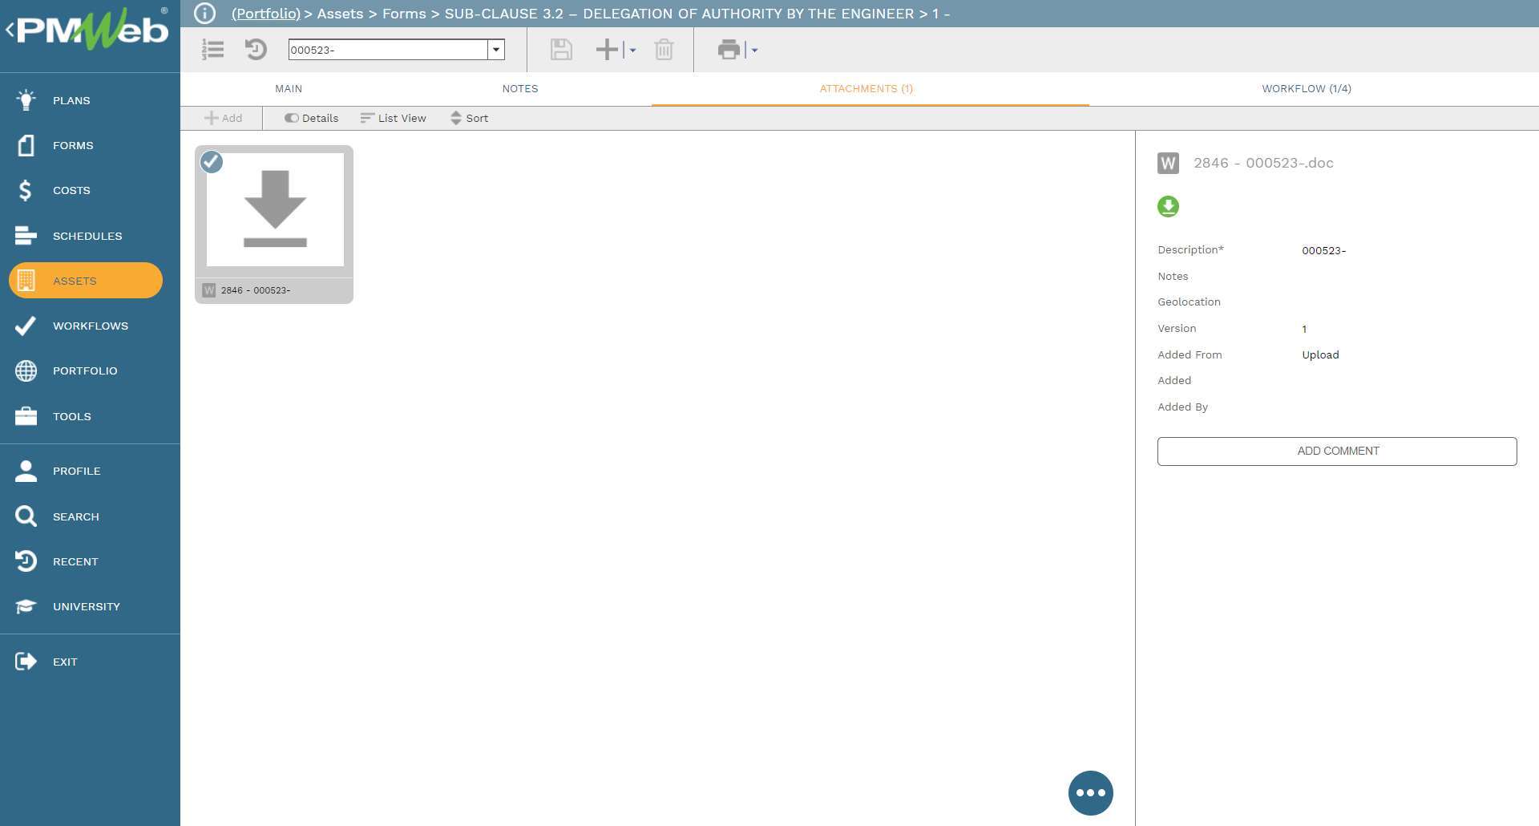Switch to List View
The height and width of the screenshot is (826, 1539).
pyautogui.click(x=393, y=118)
